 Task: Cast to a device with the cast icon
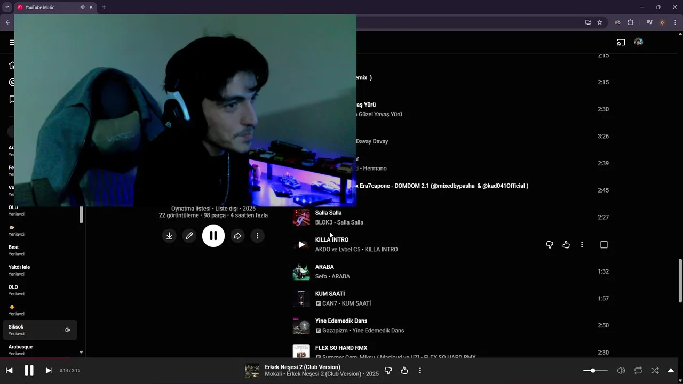point(621,42)
